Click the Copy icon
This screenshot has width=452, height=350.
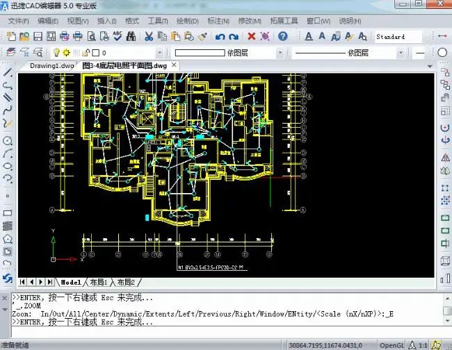tap(162, 36)
